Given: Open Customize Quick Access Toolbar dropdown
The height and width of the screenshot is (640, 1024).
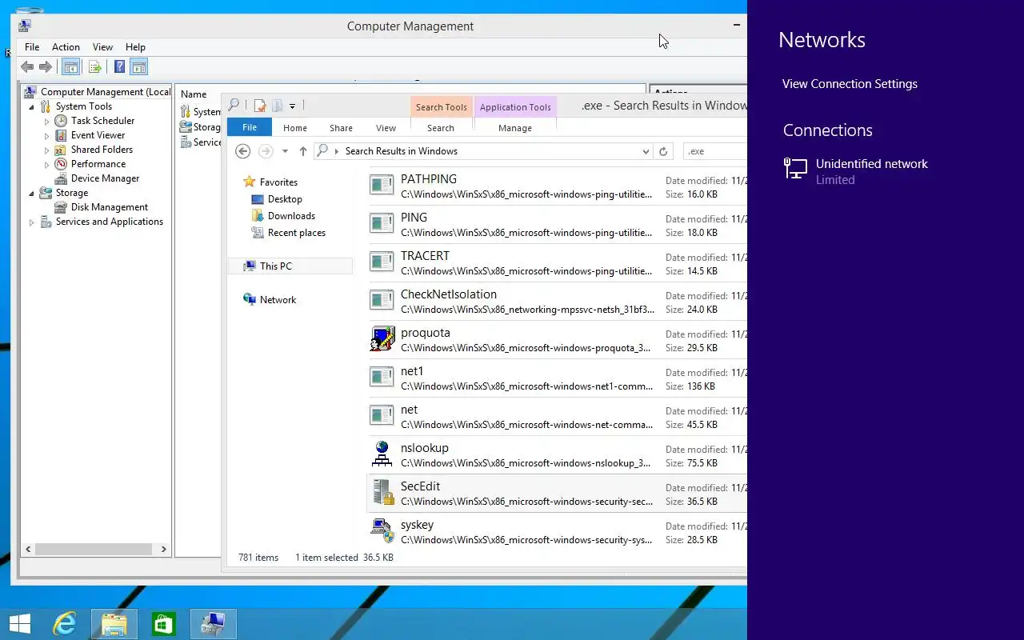Looking at the screenshot, I should 293,106.
